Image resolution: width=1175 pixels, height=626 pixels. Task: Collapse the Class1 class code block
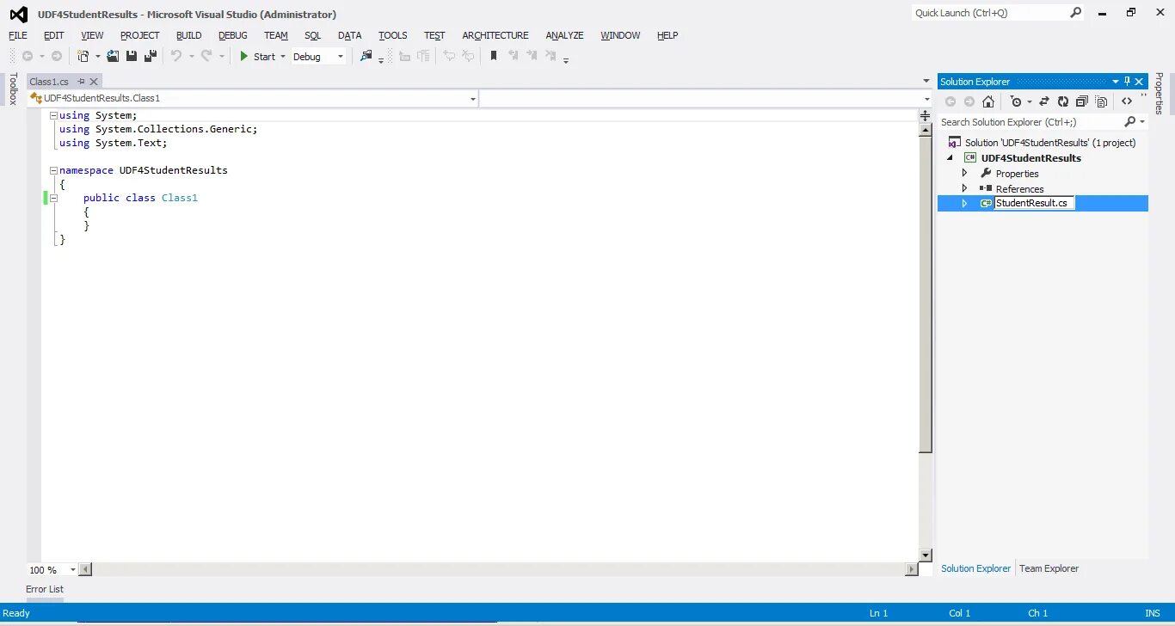click(x=53, y=198)
